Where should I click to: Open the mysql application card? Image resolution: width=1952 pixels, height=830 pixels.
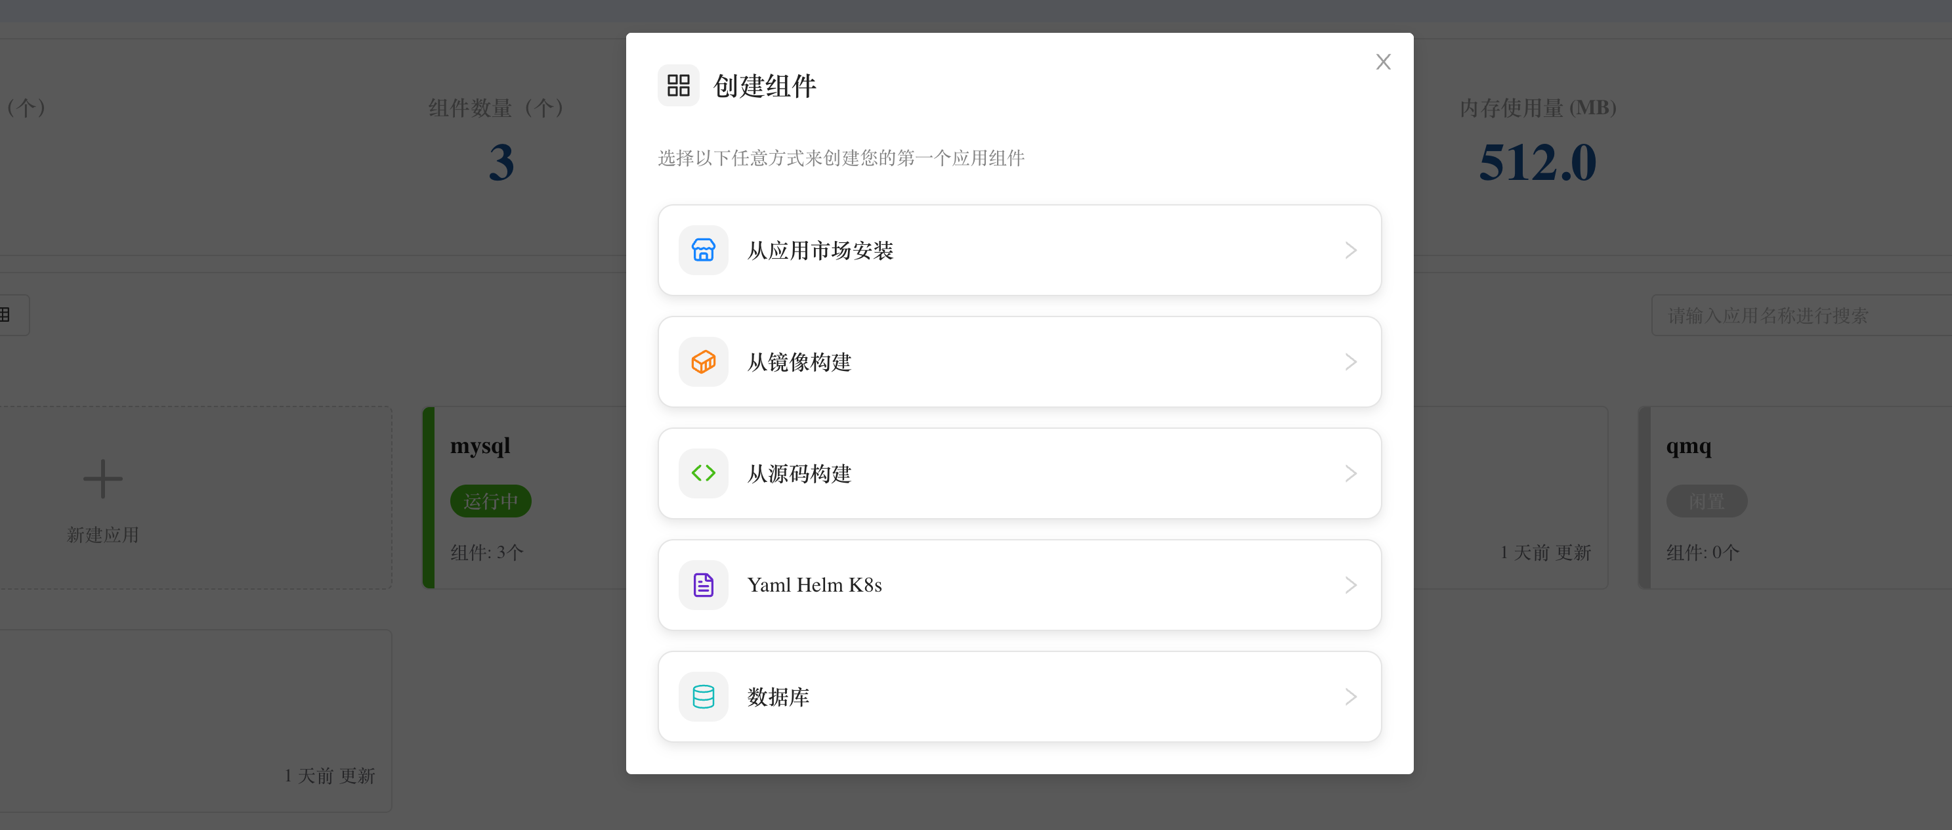click(524, 497)
